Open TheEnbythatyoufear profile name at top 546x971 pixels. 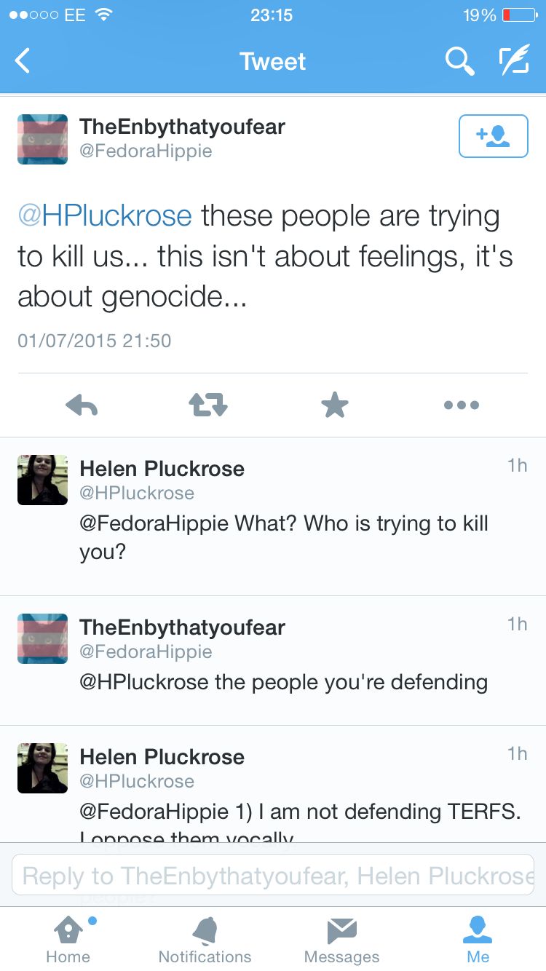click(x=182, y=127)
